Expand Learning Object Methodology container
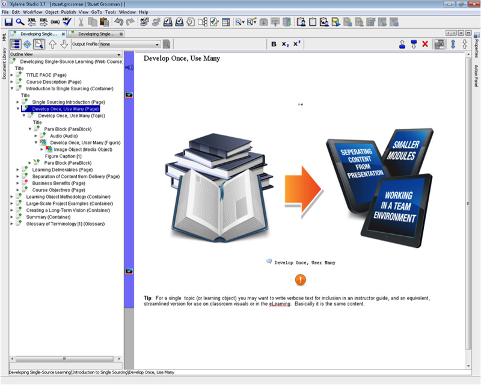Image resolution: width=481 pixels, height=385 pixels. click(x=12, y=196)
